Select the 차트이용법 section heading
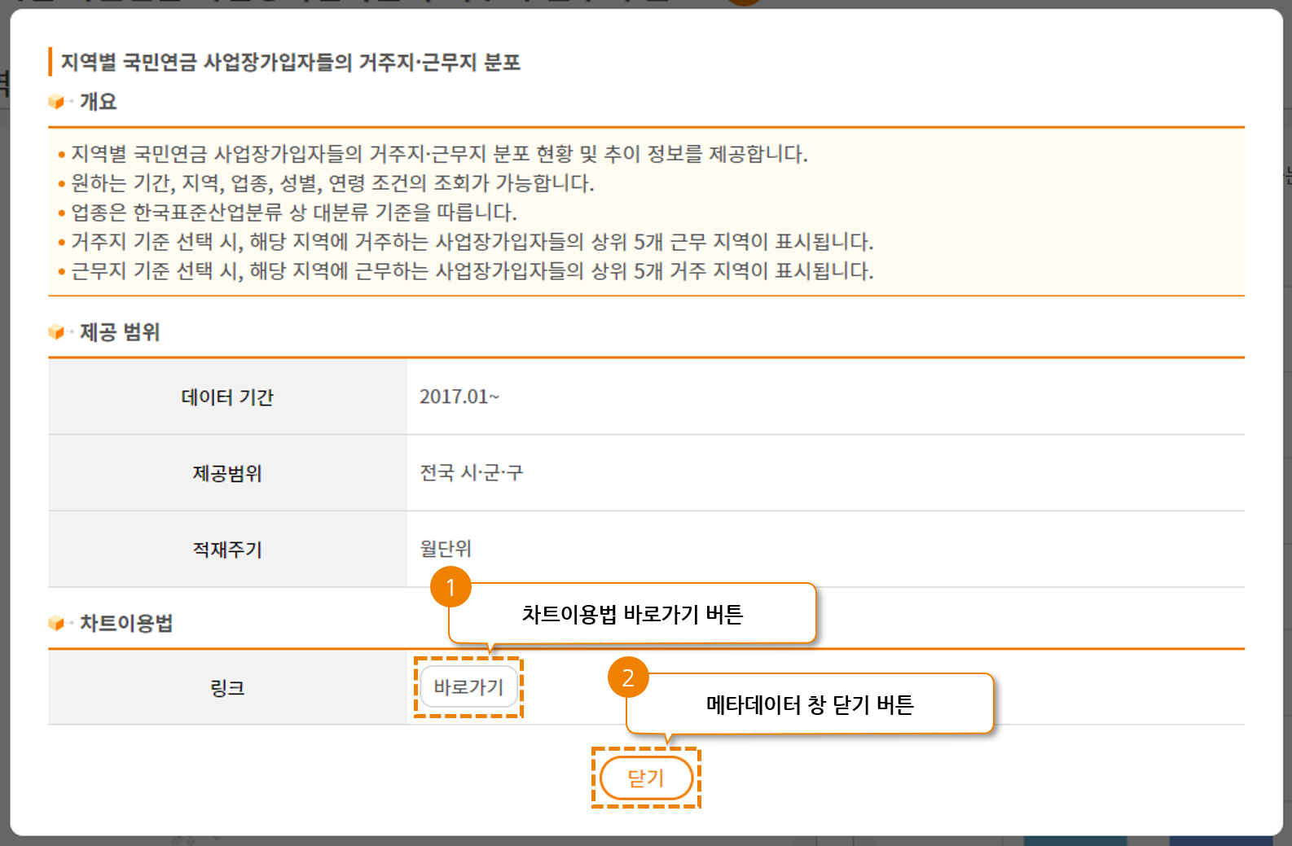The height and width of the screenshot is (846, 1292). point(126,623)
